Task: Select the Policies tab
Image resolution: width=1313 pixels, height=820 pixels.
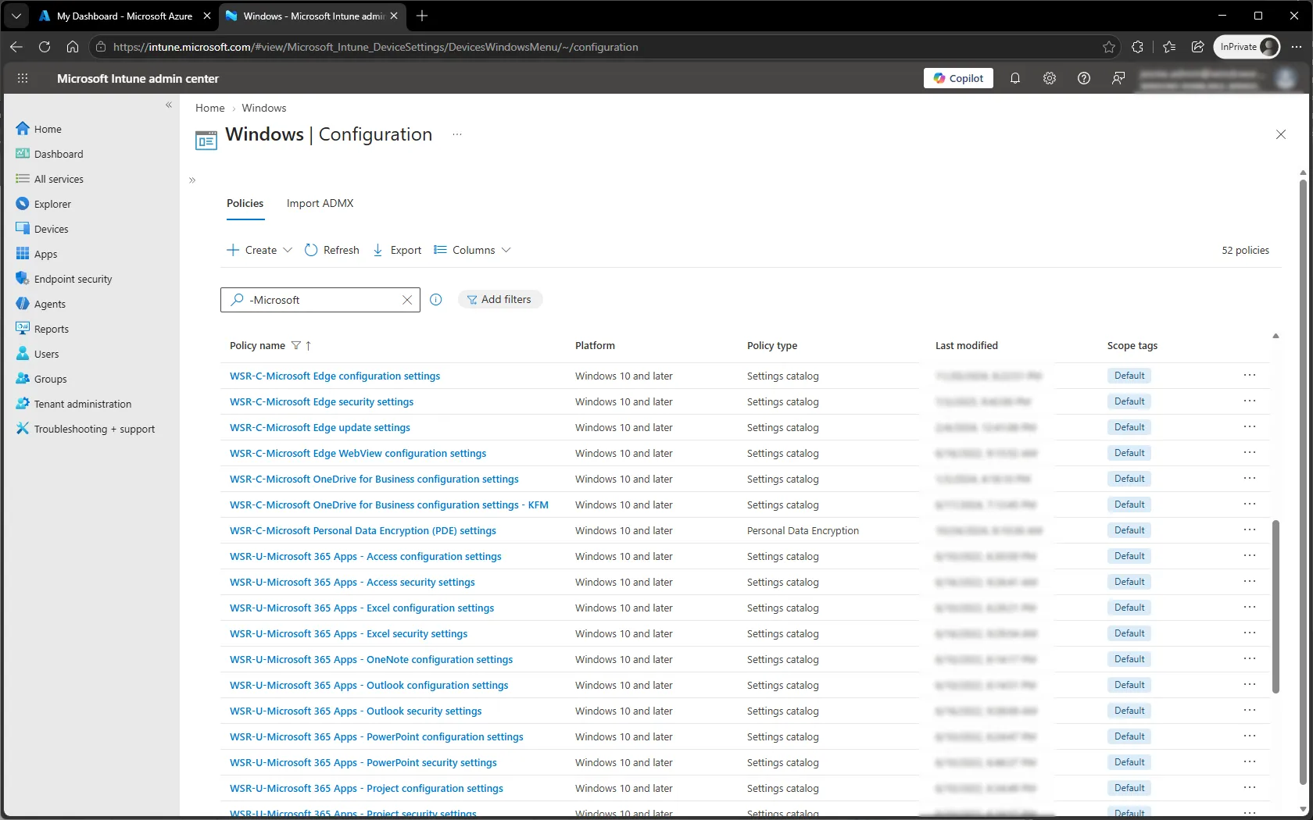Action: (245, 204)
